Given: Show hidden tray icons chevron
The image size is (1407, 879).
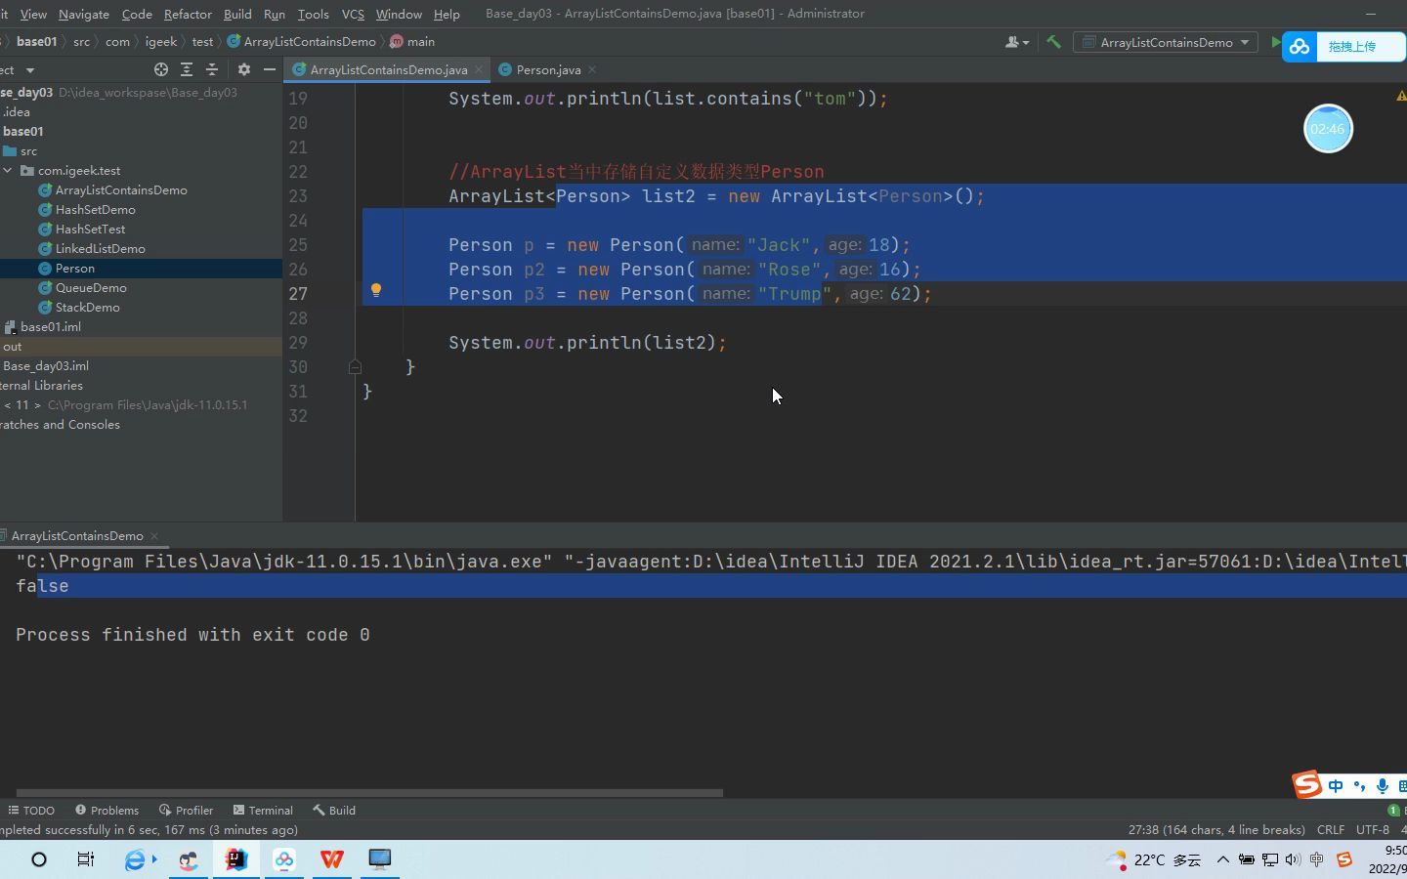Looking at the screenshot, I should point(1222,860).
